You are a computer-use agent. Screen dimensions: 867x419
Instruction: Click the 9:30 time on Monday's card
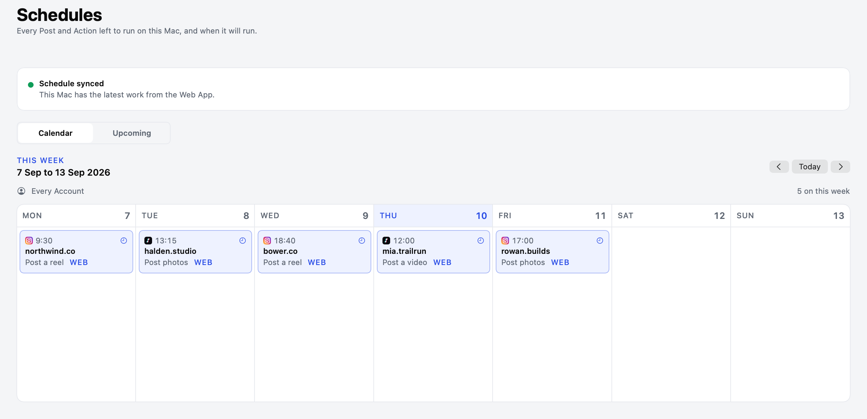tap(44, 241)
